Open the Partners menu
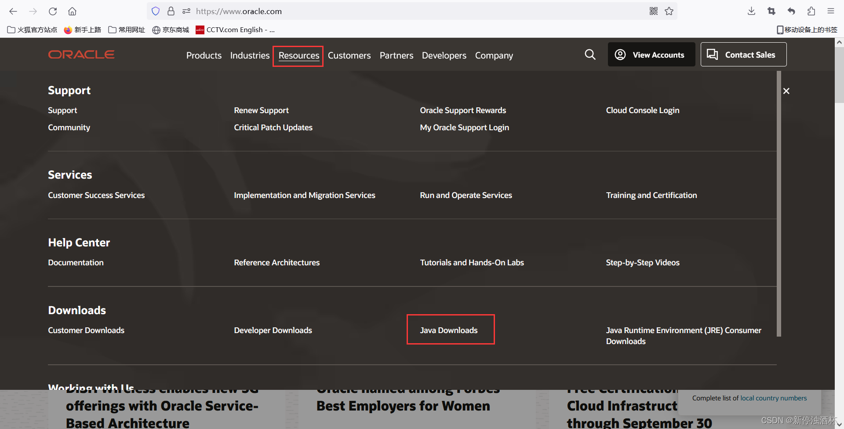This screenshot has width=844, height=429. tap(397, 55)
